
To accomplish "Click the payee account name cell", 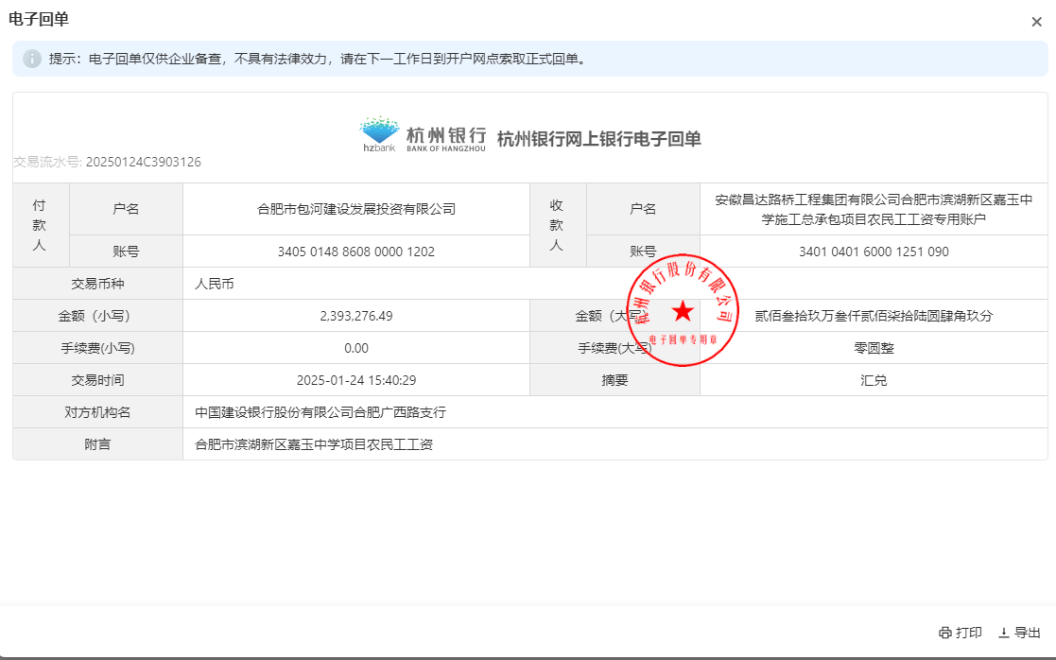I will pos(874,209).
